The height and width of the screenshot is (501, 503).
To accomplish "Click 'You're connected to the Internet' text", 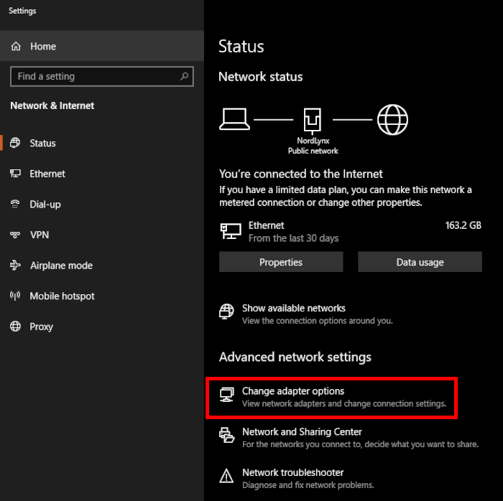I will click(x=301, y=174).
